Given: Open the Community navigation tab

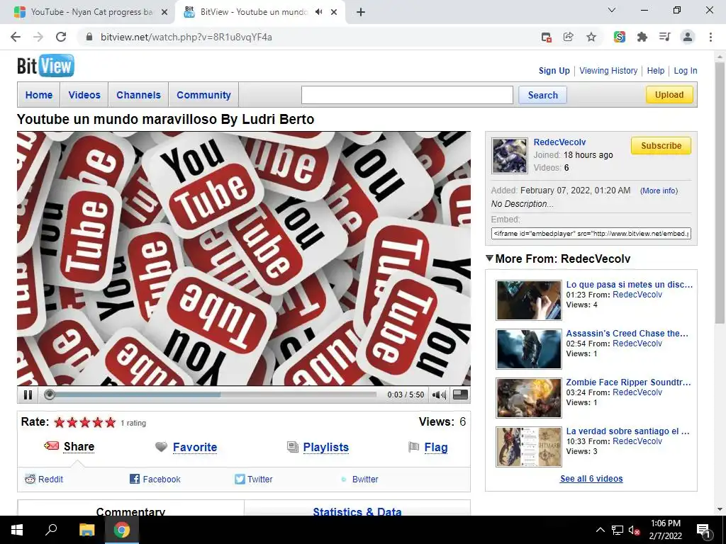Looking at the screenshot, I should (x=203, y=95).
